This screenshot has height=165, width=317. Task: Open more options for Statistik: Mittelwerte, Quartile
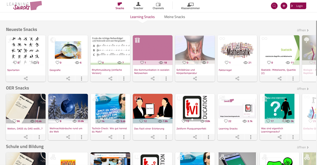[293, 79]
